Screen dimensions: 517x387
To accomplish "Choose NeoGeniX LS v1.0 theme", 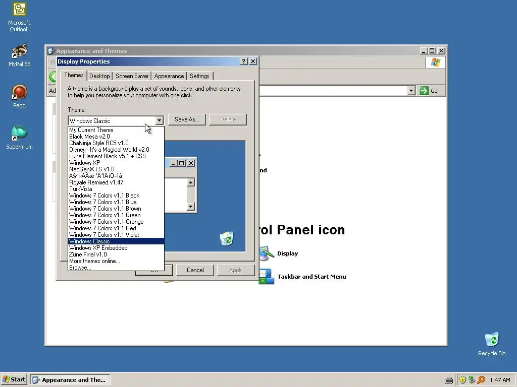I will pos(116,169).
